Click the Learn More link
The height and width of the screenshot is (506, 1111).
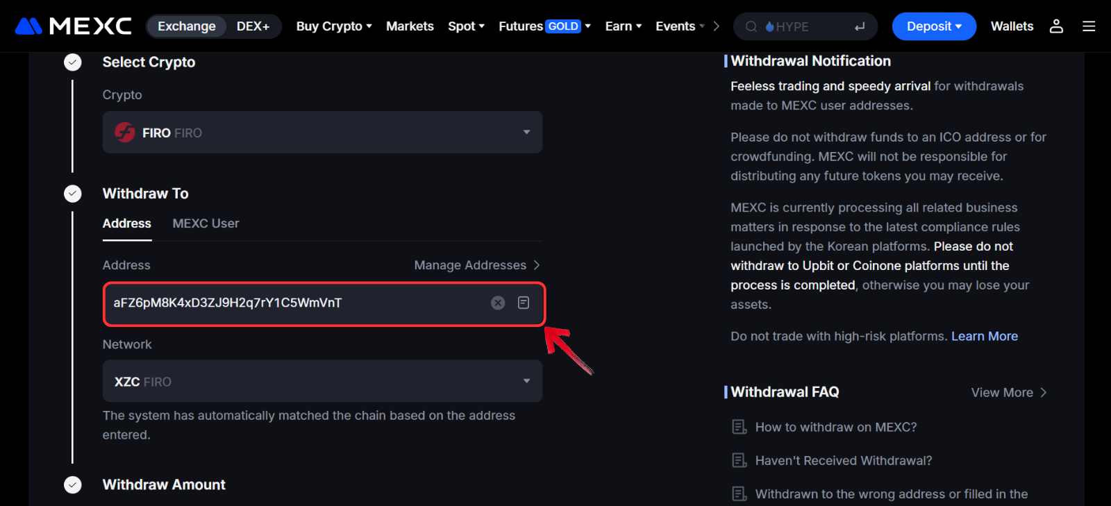pos(984,337)
